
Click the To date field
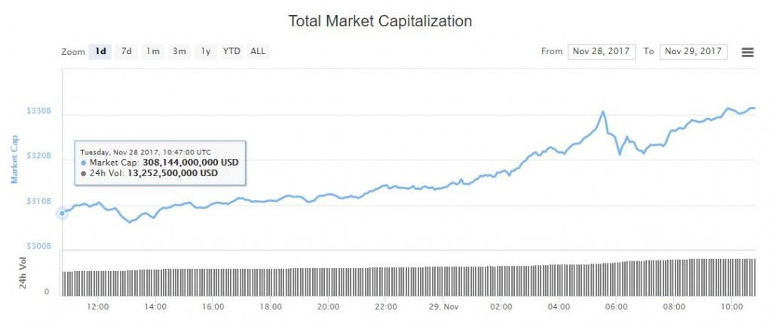[693, 51]
